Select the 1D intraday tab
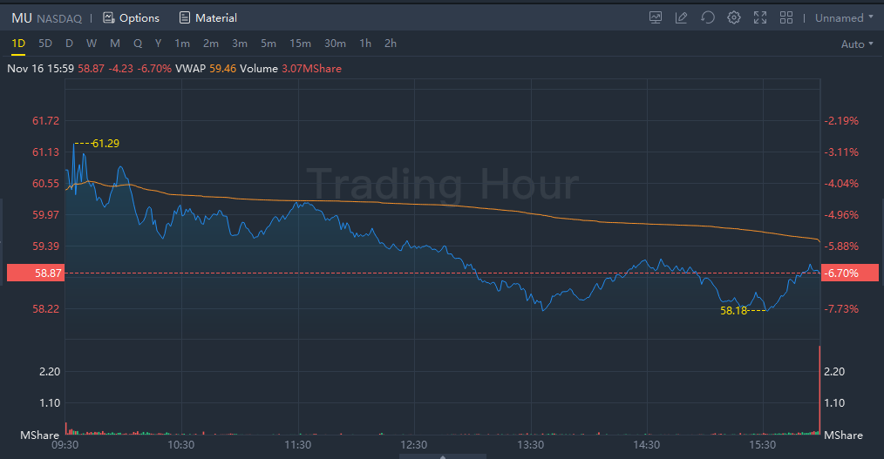This screenshot has height=459, width=884. 18,44
